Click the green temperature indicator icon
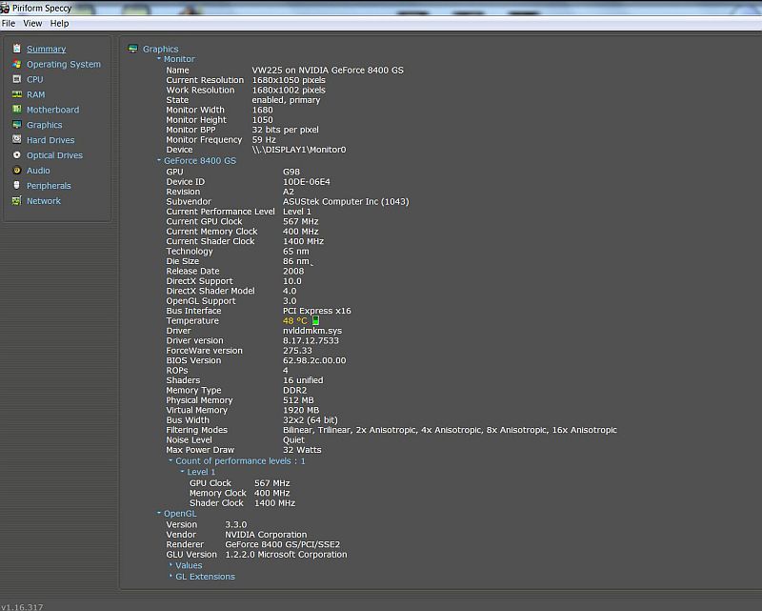The image size is (762, 611). [315, 320]
